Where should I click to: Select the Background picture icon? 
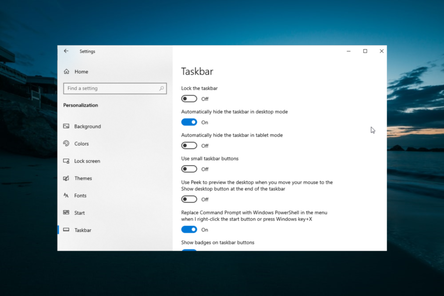click(x=66, y=126)
